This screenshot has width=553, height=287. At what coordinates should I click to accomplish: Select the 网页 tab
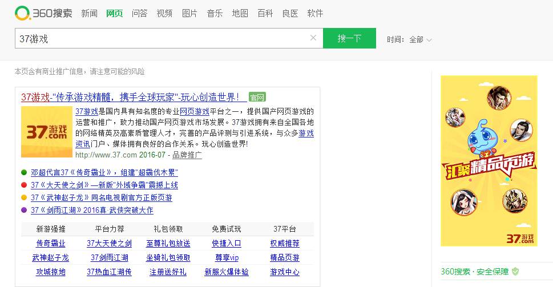(x=114, y=13)
